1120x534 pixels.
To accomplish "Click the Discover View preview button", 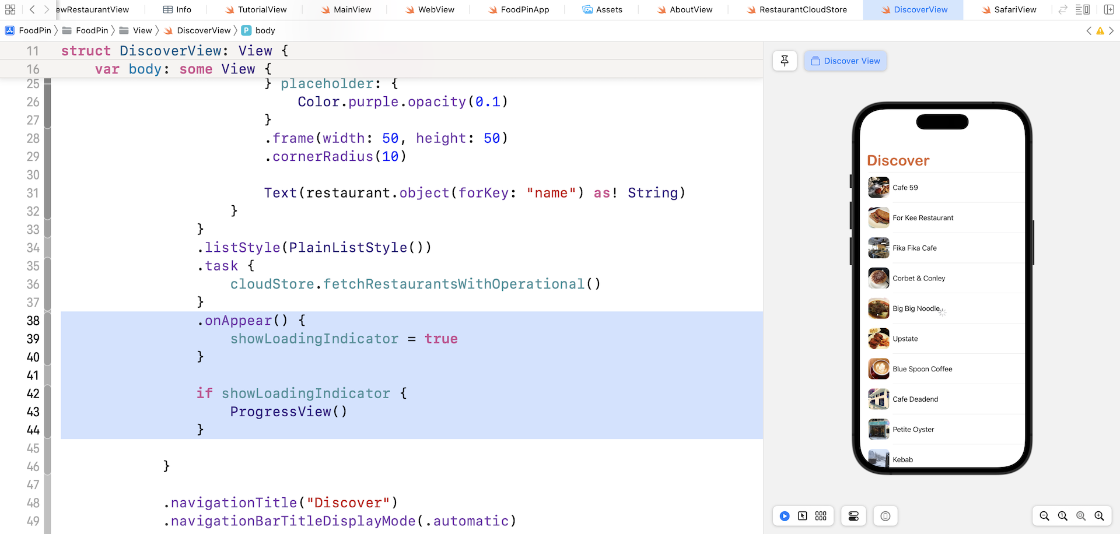I will (845, 61).
